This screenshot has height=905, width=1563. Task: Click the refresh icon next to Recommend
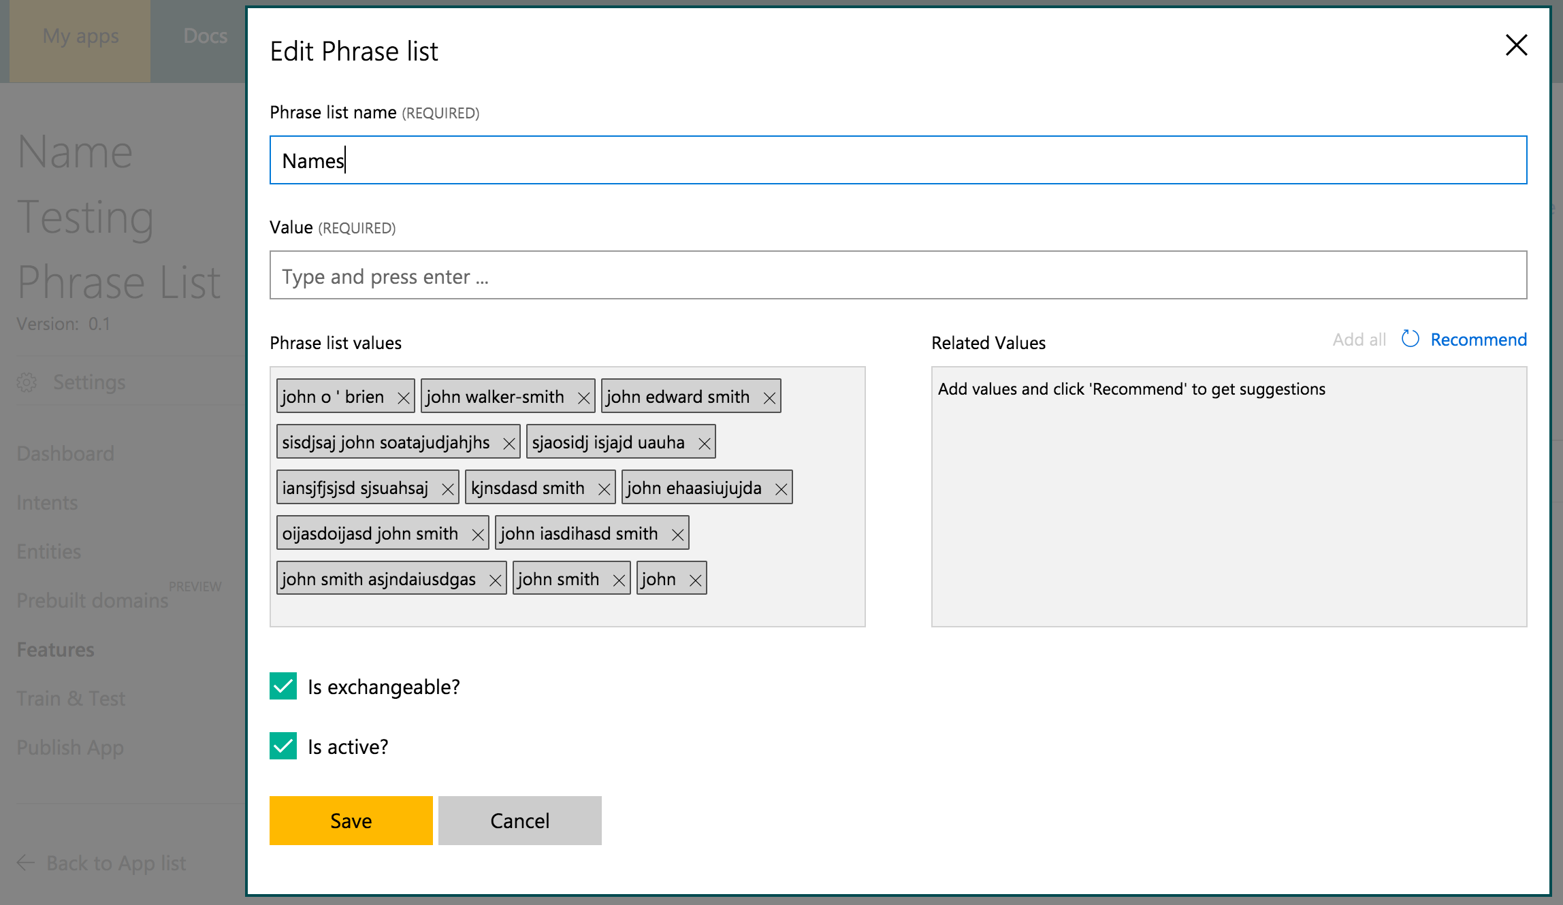point(1411,339)
